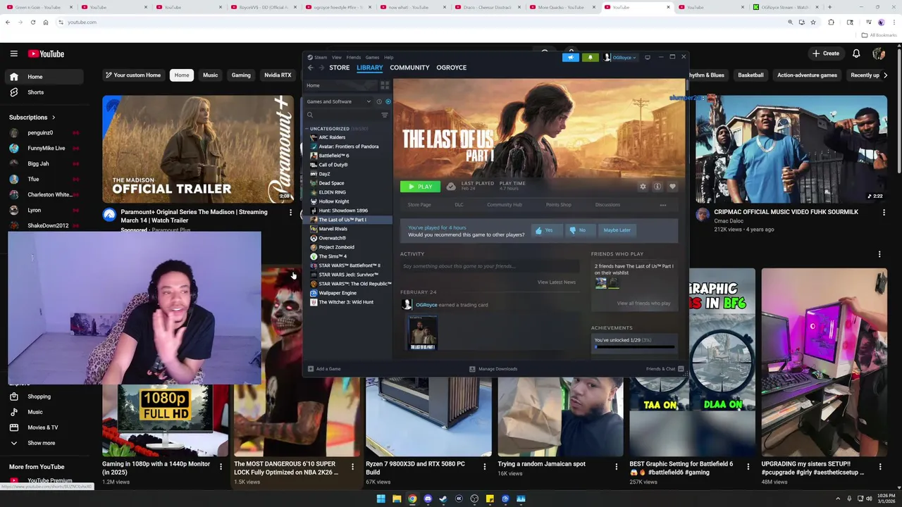Select The Witcher 3: Wild Hunt
The image size is (902, 507).
346,302
